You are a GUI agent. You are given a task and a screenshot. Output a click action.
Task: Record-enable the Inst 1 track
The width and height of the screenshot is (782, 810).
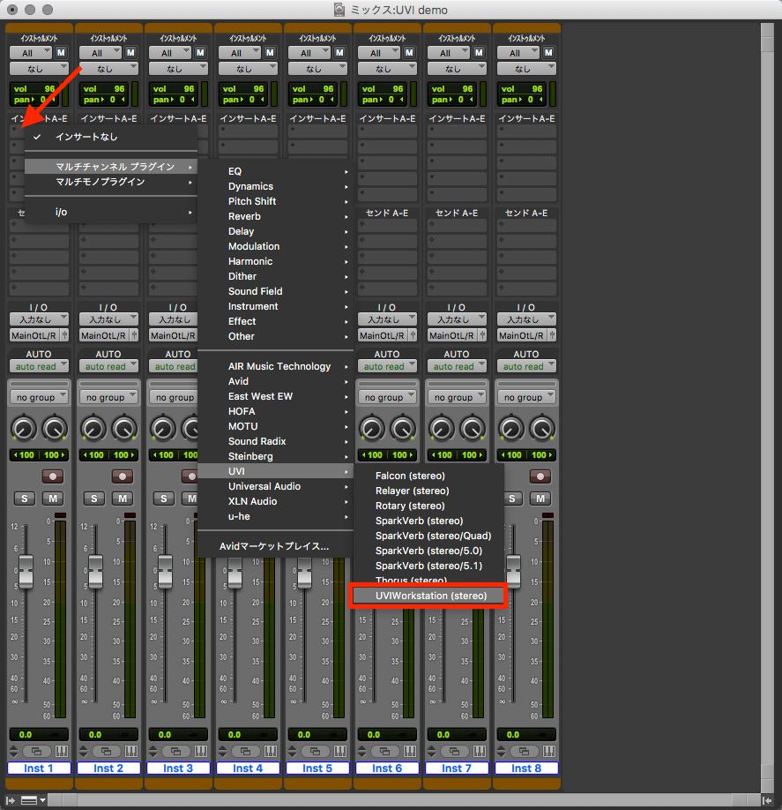(x=53, y=476)
